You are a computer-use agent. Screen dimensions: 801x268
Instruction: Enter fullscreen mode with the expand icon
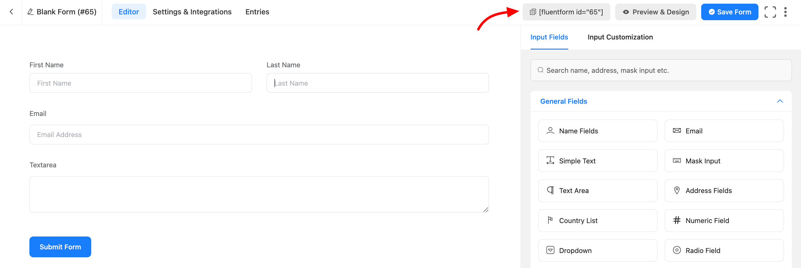pyautogui.click(x=770, y=12)
